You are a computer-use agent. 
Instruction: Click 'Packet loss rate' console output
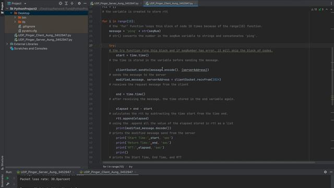coord(45,179)
